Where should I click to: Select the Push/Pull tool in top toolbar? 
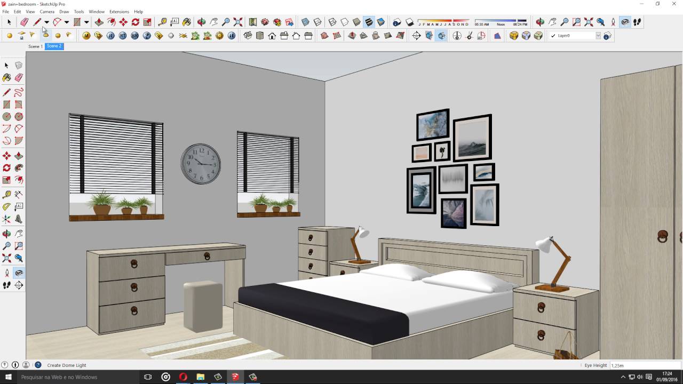(x=99, y=22)
